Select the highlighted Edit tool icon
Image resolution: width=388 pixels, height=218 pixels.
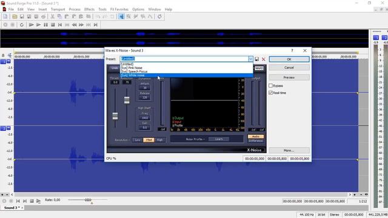[121, 16]
